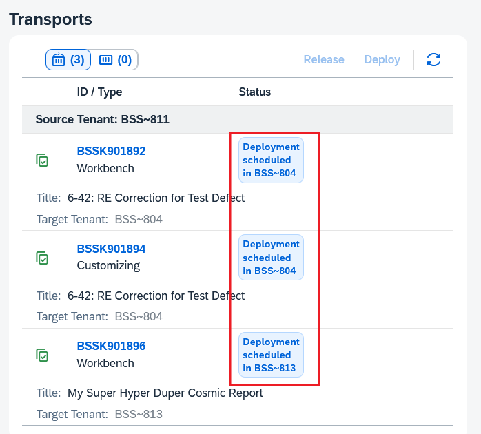
Task: Click the status badge in the BSSK901892 row
Action: (x=271, y=160)
